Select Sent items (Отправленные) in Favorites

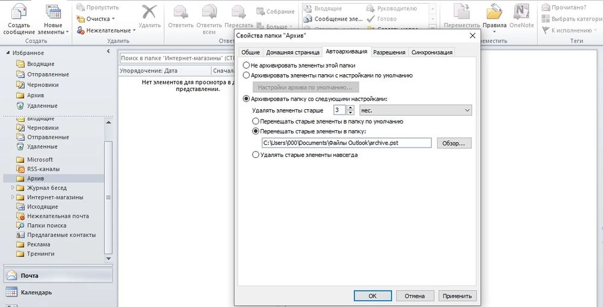[48, 74]
